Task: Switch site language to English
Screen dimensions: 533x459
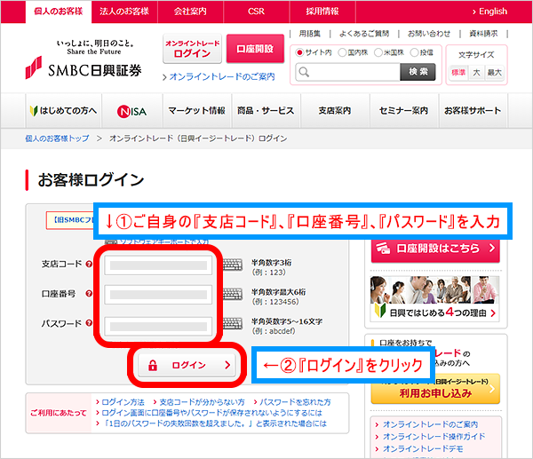Action: (489, 12)
